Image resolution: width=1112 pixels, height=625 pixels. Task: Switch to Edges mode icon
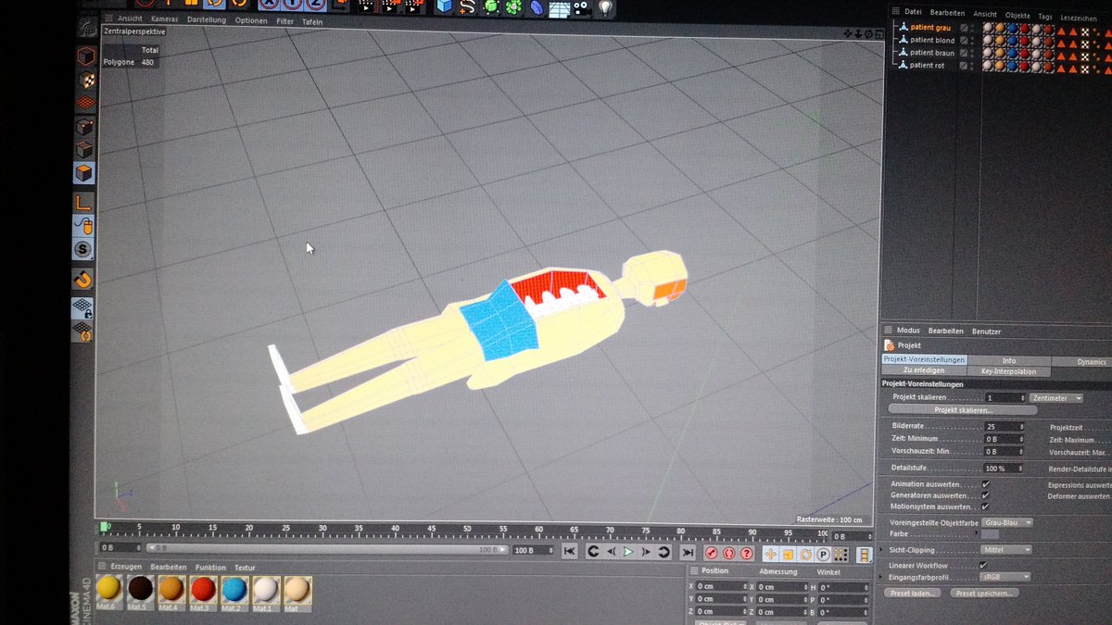pos(85,149)
